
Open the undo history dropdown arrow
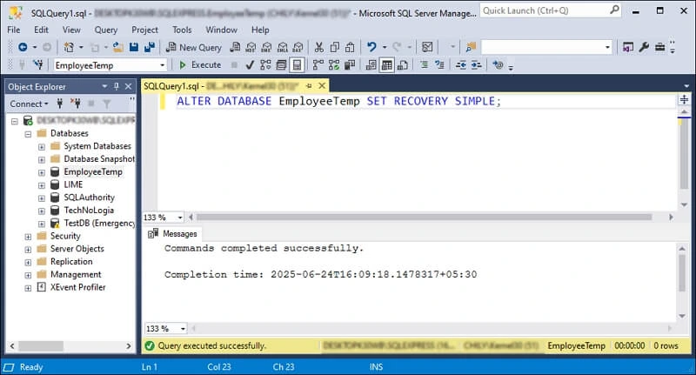pos(385,47)
